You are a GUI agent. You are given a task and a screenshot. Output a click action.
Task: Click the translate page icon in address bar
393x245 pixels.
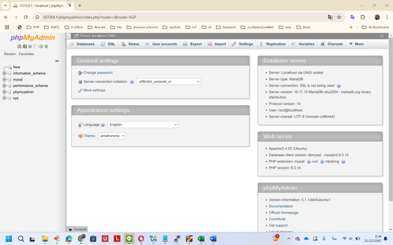(330, 17)
